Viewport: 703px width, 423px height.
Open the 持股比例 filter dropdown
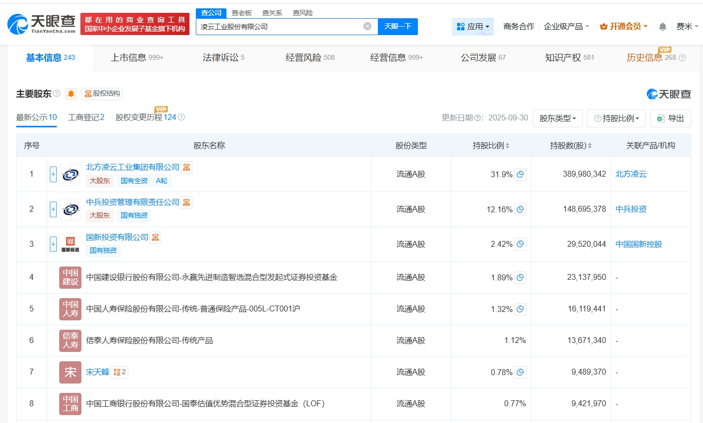tap(616, 118)
